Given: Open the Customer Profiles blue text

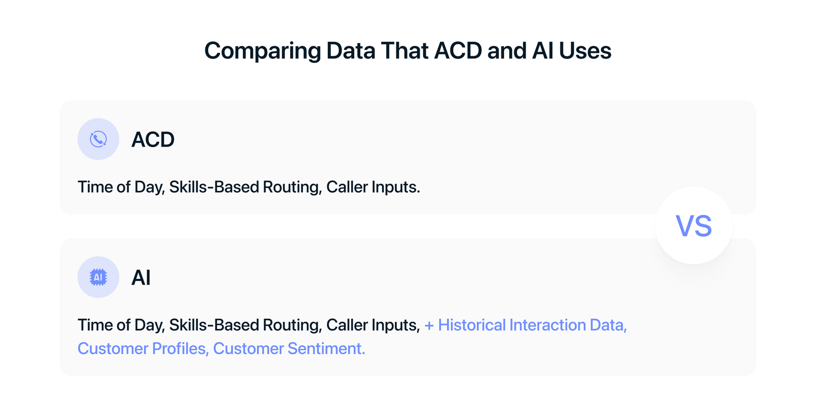Looking at the screenshot, I should [x=143, y=349].
